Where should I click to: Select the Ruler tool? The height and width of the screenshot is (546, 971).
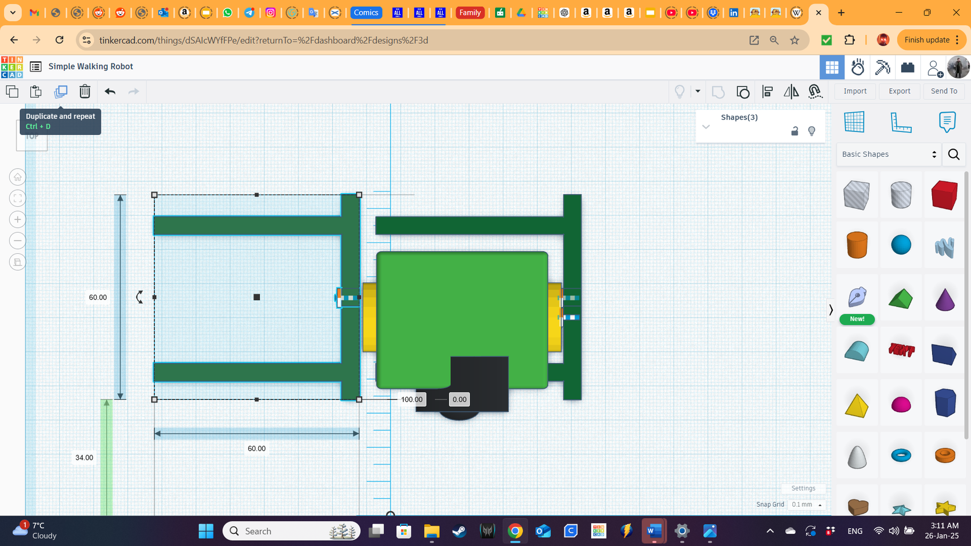901,122
